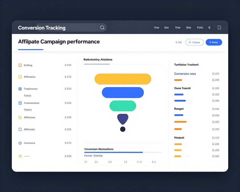The height and width of the screenshot is (192, 240).
Task: Open the profile device icon at top right
Action: pyautogui.click(x=219, y=27)
